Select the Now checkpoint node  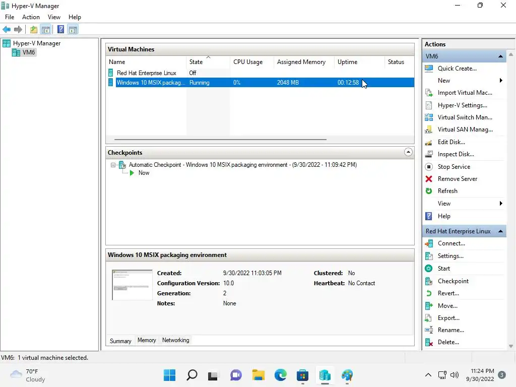(x=144, y=173)
